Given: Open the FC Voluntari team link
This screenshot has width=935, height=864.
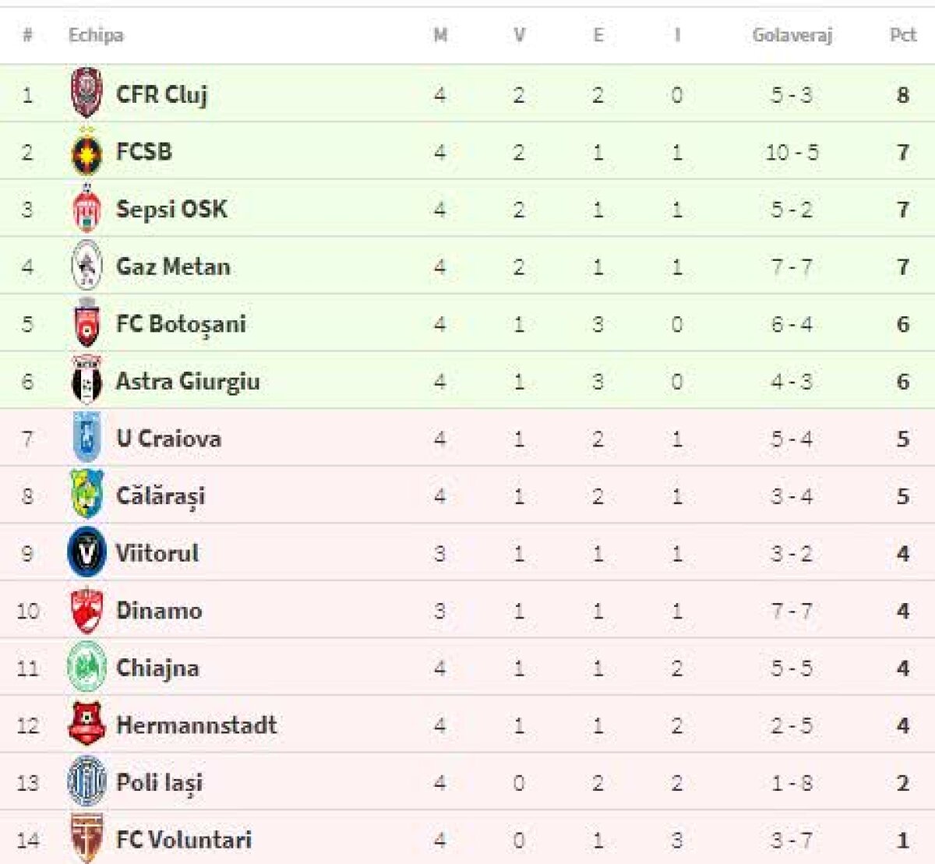Looking at the screenshot, I should 184,840.
